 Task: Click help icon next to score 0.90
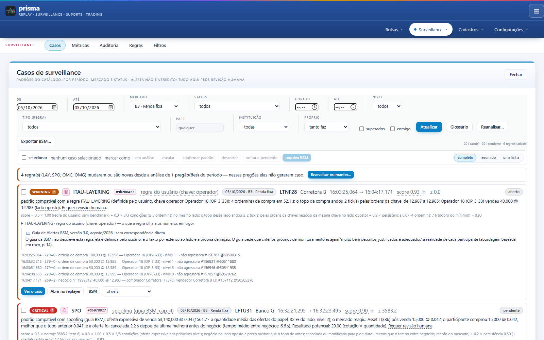(x=372, y=311)
